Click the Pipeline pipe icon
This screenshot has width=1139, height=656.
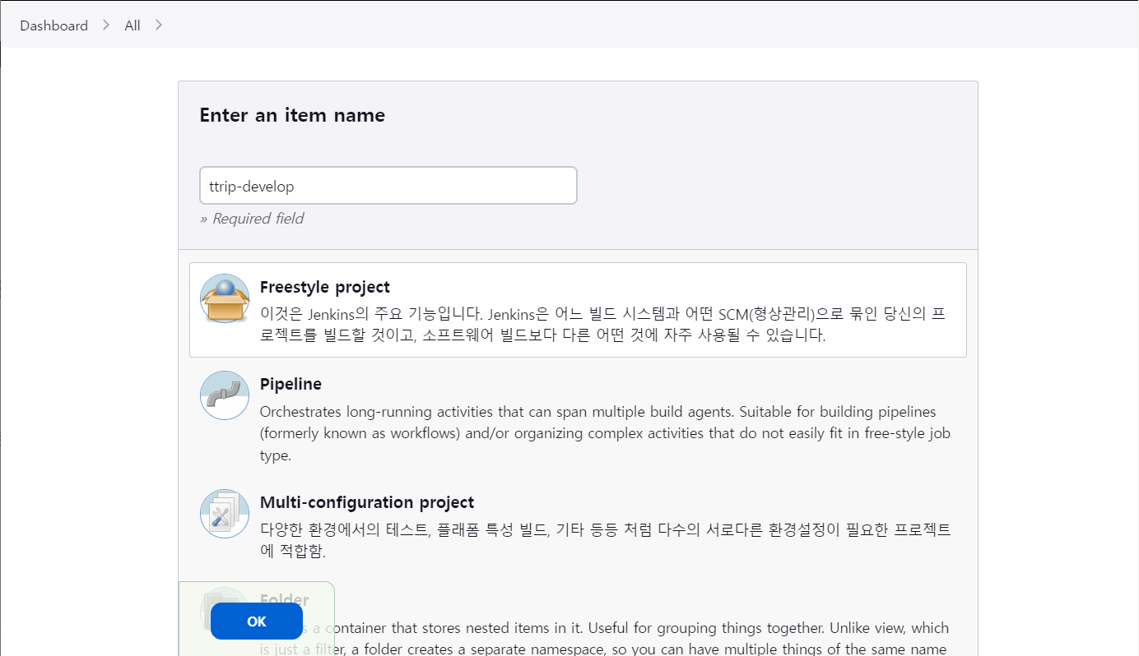point(225,395)
